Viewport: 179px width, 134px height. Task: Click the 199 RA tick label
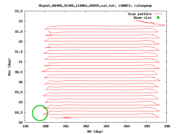(x=25, y=126)
